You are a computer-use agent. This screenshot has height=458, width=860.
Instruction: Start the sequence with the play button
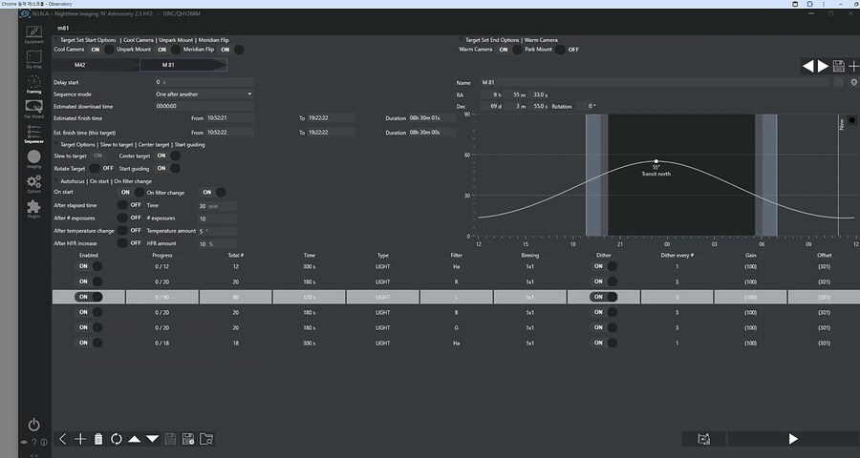pos(792,439)
